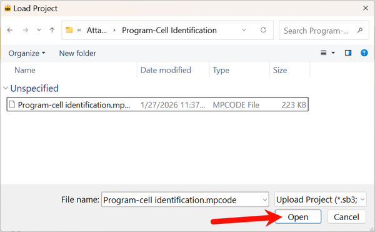The width and height of the screenshot is (375, 232).
Task: Open the blue Help icon
Action: (364, 53)
